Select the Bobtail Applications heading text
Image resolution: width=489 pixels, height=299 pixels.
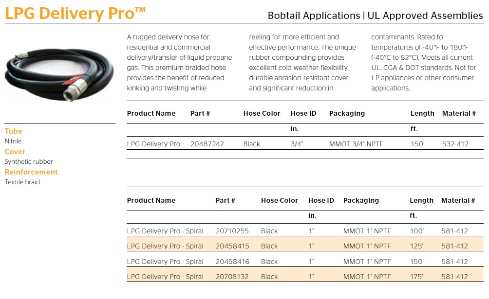coord(314,16)
